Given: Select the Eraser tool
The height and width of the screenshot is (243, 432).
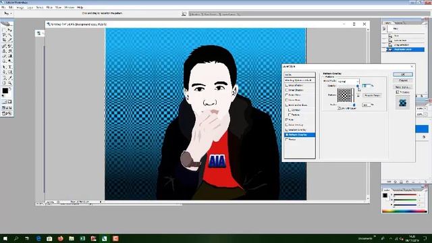Looking at the screenshot, I should tap(4, 56).
